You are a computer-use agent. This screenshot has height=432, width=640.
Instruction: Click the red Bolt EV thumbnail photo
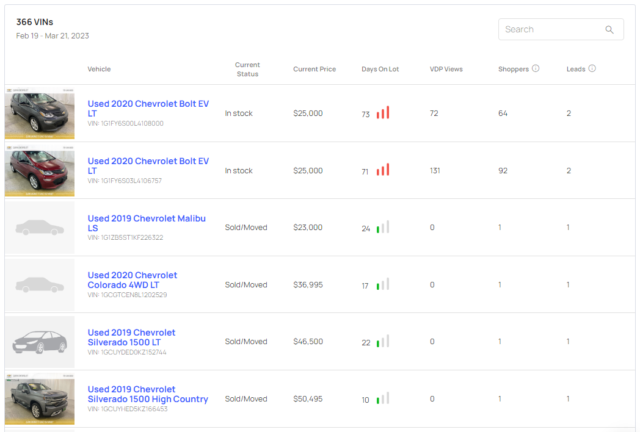pos(40,170)
